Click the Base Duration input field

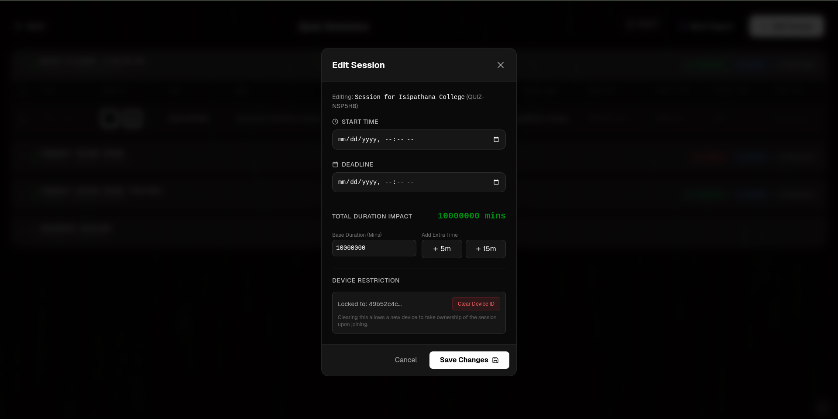(x=374, y=248)
